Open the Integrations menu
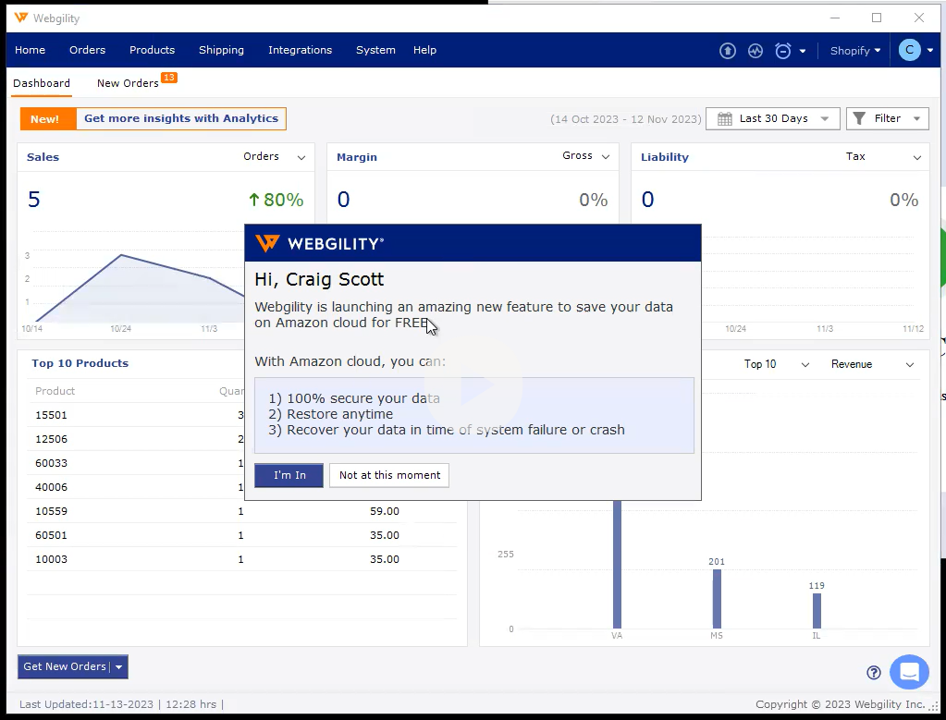Viewport: 946px width, 720px height. tap(300, 50)
